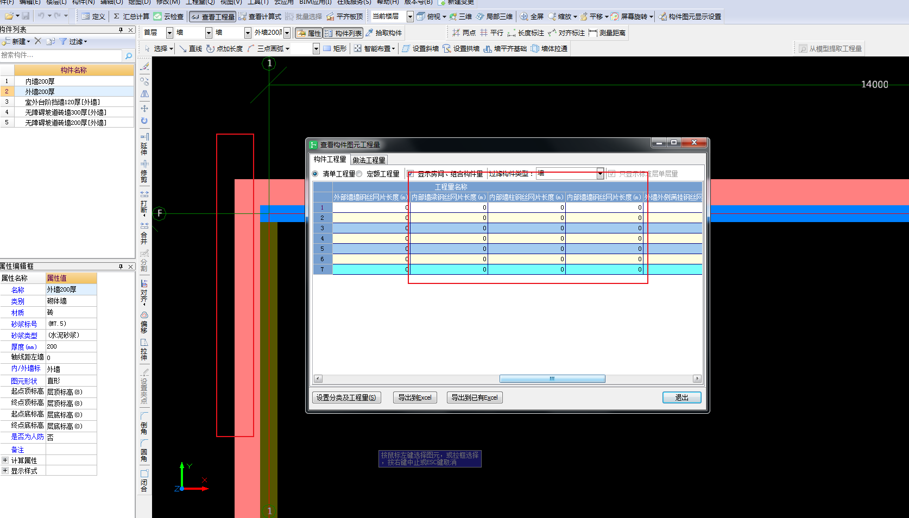909x518 pixels.
Task: Select the 直线 line drawing tool
Action: (191, 48)
